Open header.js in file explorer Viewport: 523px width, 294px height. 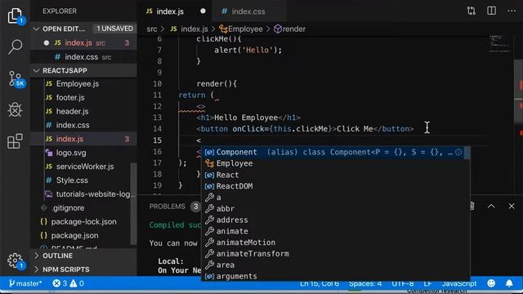point(83,111)
